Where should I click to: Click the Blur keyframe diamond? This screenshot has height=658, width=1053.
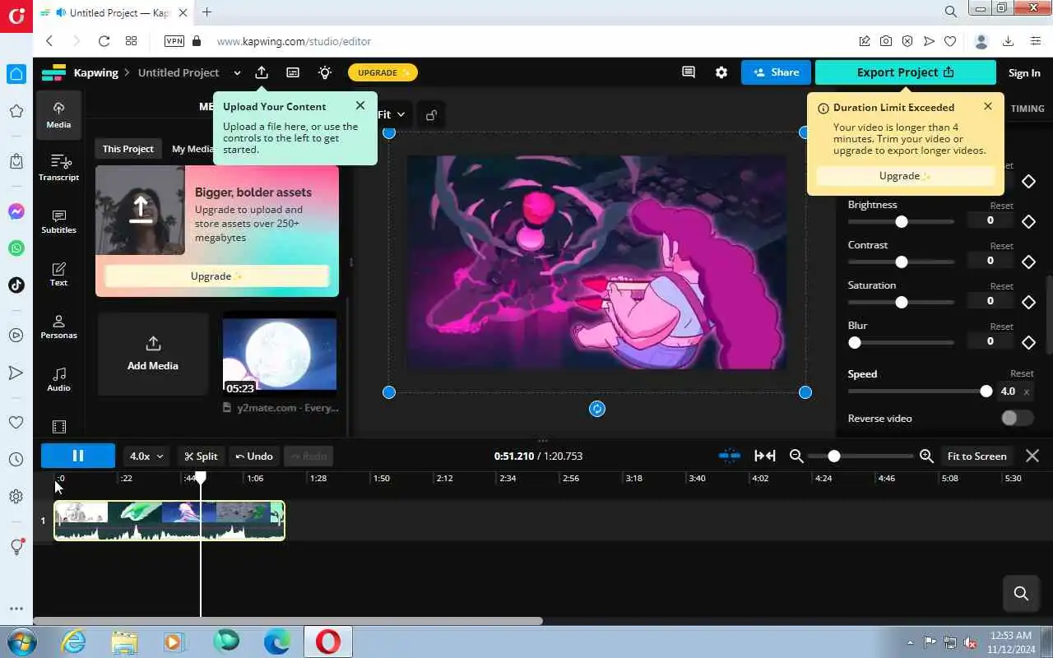1028,342
